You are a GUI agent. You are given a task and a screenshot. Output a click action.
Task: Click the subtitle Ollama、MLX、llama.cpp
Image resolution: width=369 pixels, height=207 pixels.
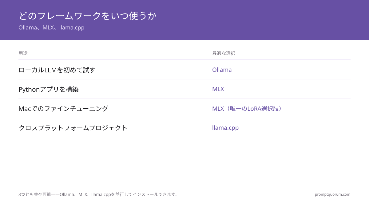point(51,28)
